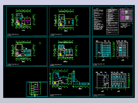This screenshot has width=138, height=103.
Task: Click the design notes text column
Action: tap(98, 19)
